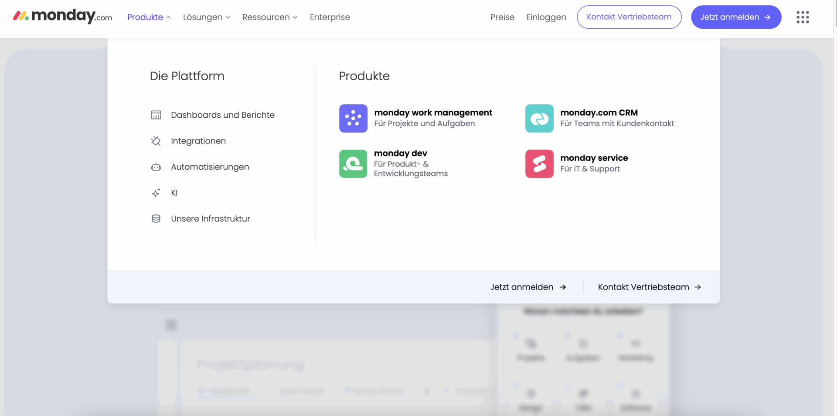The height and width of the screenshot is (416, 837).
Task: Click Einloggen to sign in
Action: 546,17
